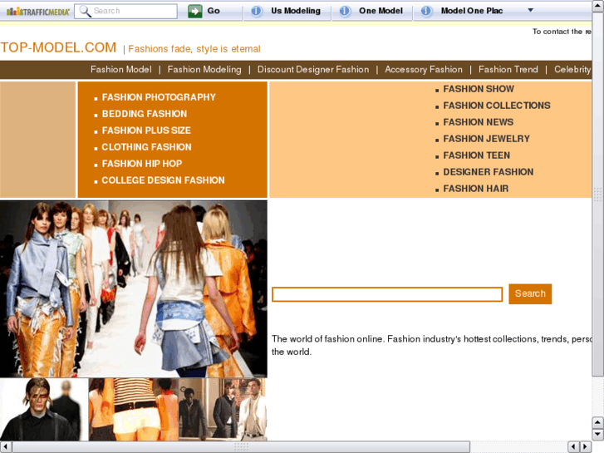Open the One Model toolbar link
The height and width of the screenshot is (453, 604).
[381, 11]
